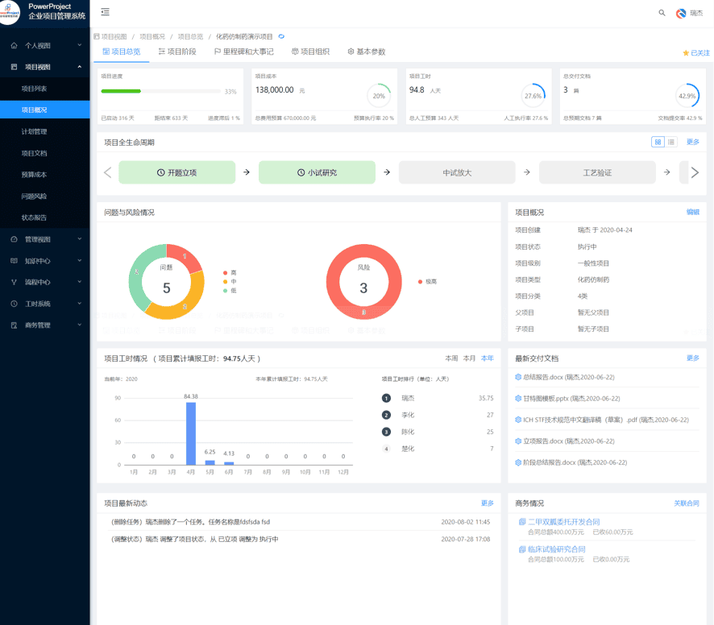Click the 小试研究 stage card

pyautogui.click(x=317, y=172)
